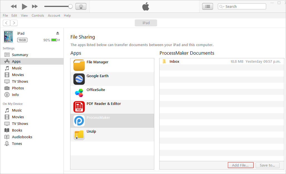Select the ProcessMaker app icon
This screenshot has height=174, width=286.
click(x=79, y=121)
